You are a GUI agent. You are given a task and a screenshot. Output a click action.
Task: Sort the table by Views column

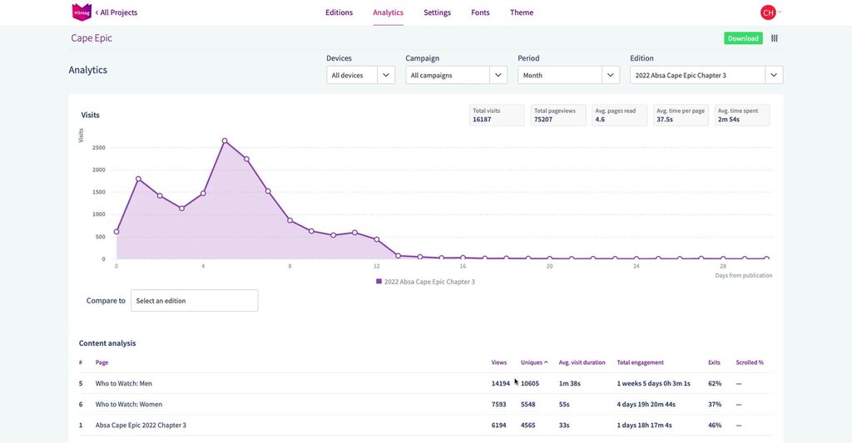point(499,362)
